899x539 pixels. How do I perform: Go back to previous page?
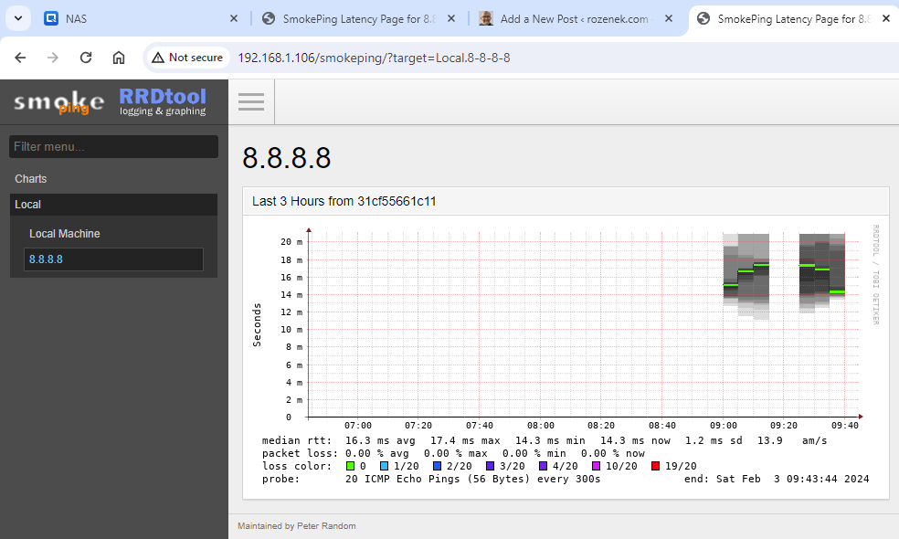(20, 58)
